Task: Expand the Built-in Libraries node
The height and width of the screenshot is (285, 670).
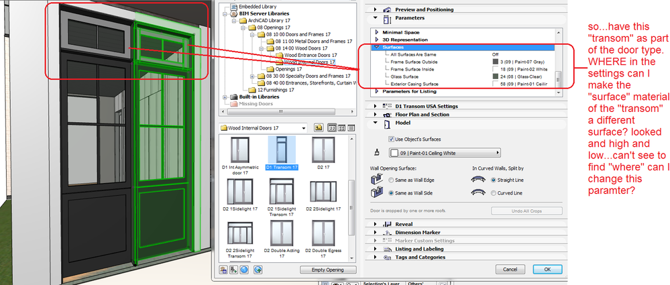Action: 225,97
